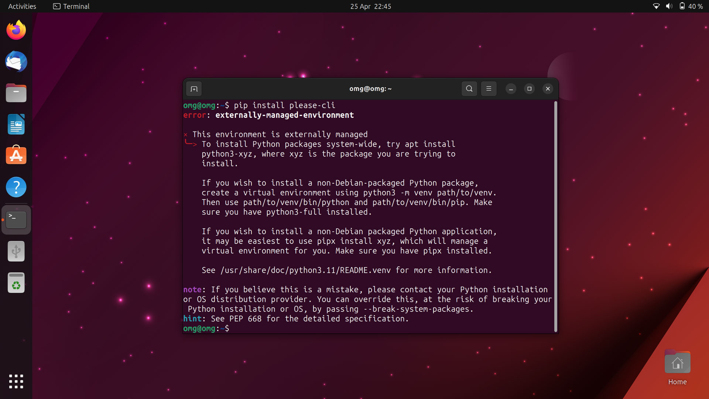
Task: Click the 'python3-full' text
Action: pos(294,212)
